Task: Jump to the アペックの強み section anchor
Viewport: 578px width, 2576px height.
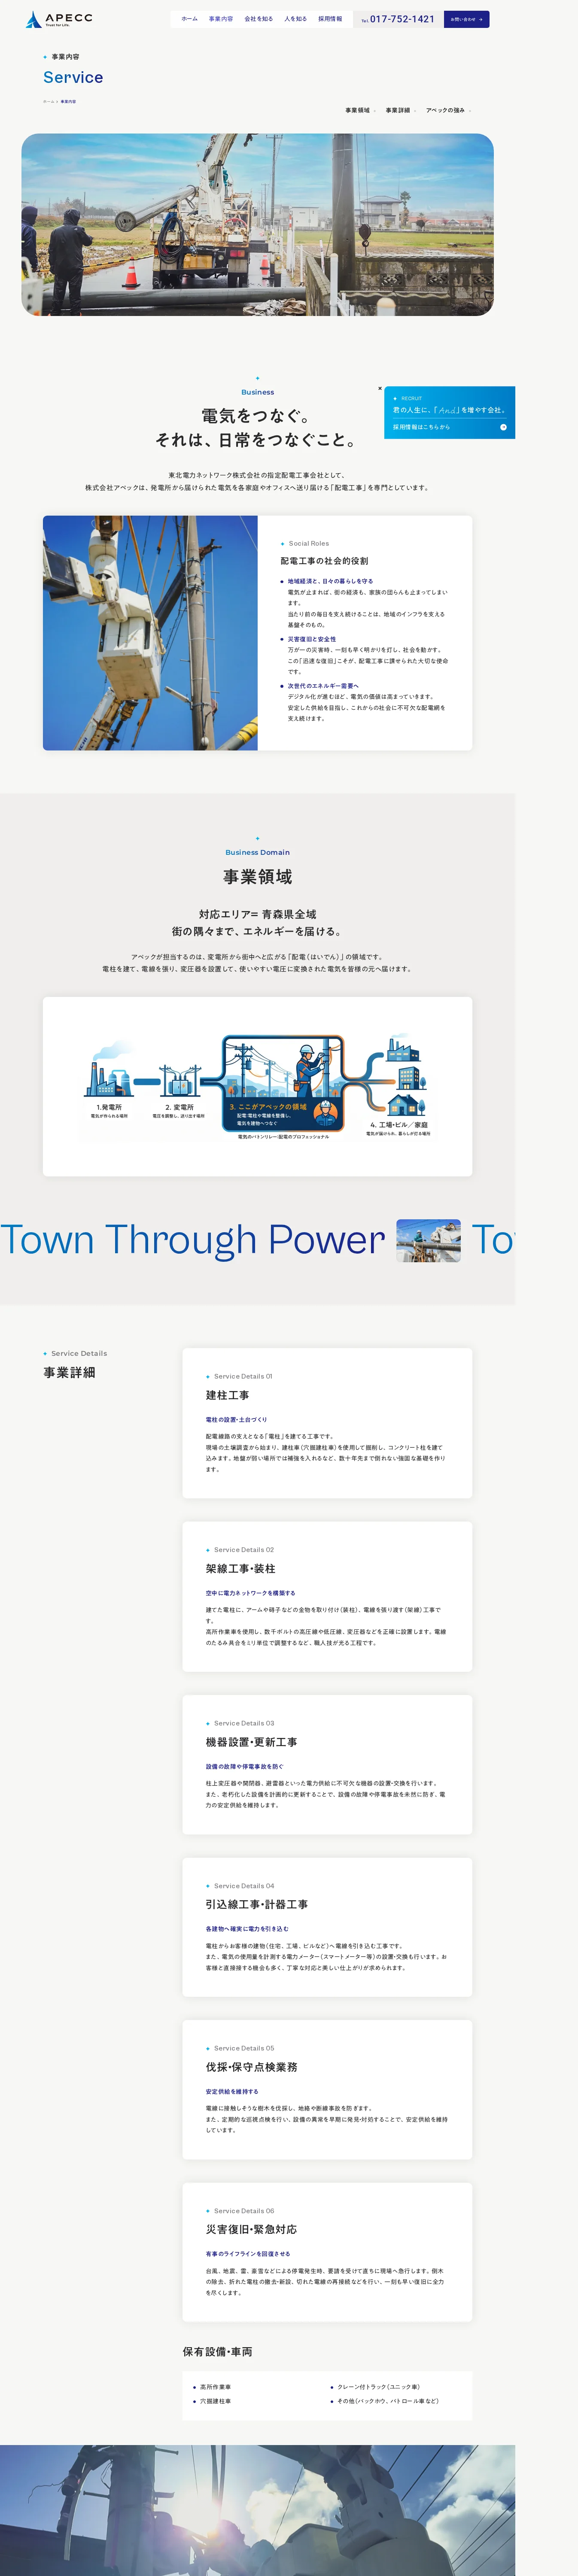Action: click(x=446, y=110)
